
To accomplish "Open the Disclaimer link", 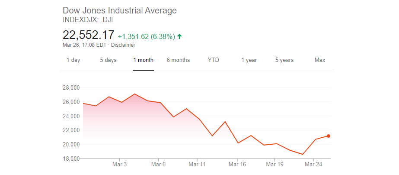I will tap(123, 45).
